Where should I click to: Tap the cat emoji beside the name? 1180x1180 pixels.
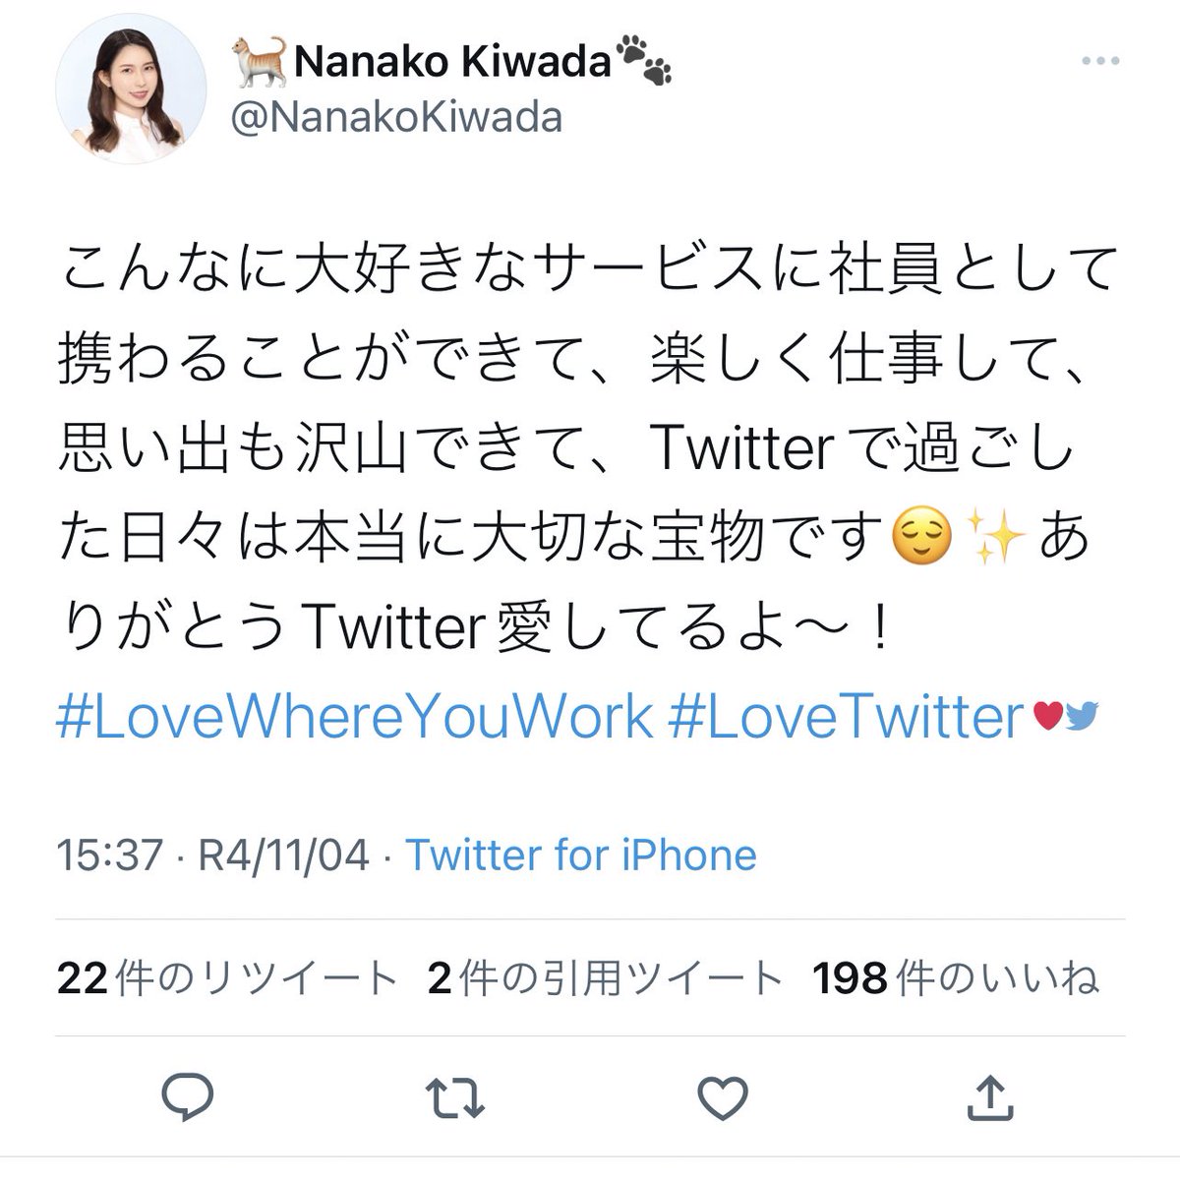(x=260, y=61)
